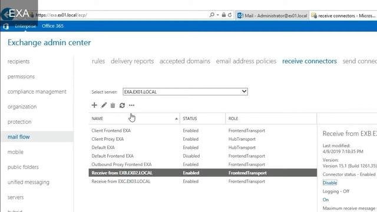Reload the page with browser refresh icon
377x212 pixels.
coord(230,15)
